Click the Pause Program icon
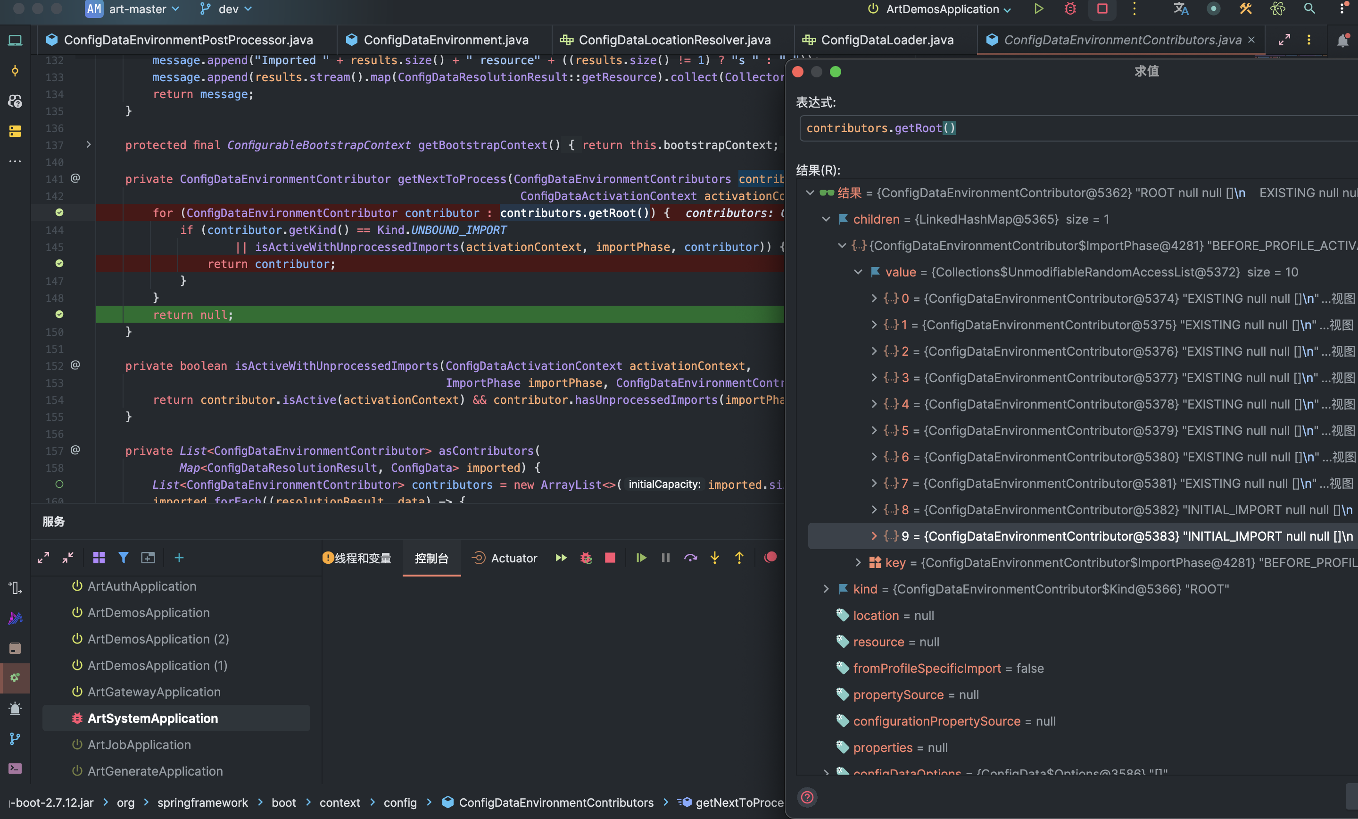Image resolution: width=1358 pixels, height=819 pixels. click(x=665, y=558)
